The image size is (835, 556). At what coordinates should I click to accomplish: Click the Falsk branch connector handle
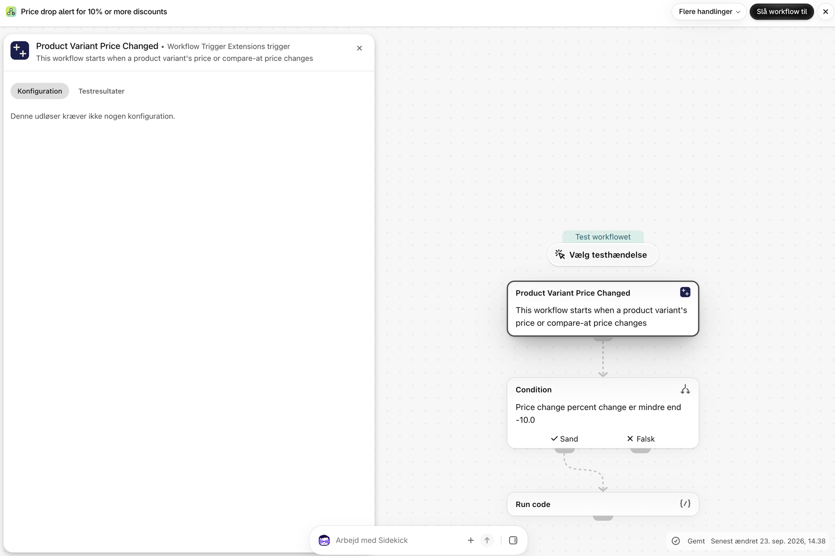tap(641, 450)
